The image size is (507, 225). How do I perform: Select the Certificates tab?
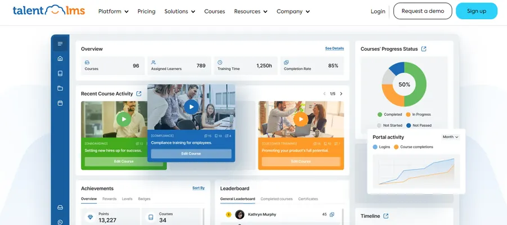pyautogui.click(x=308, y=198)
